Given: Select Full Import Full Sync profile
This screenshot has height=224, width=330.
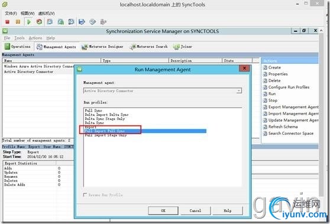Looking at the screenshot, I should [145, 131].
